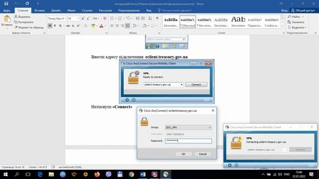The width and height of the screenshot is (319, 179).
Task: Open Google Chrome from the taskbar
Action: pyautogui.click(x=131, y=175)
